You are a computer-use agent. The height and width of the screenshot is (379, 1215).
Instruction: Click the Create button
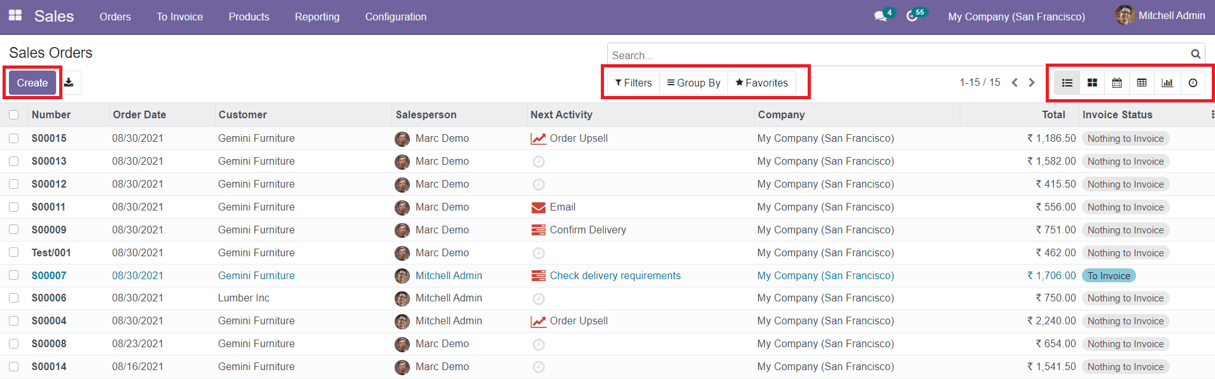(x=32, y=83)
